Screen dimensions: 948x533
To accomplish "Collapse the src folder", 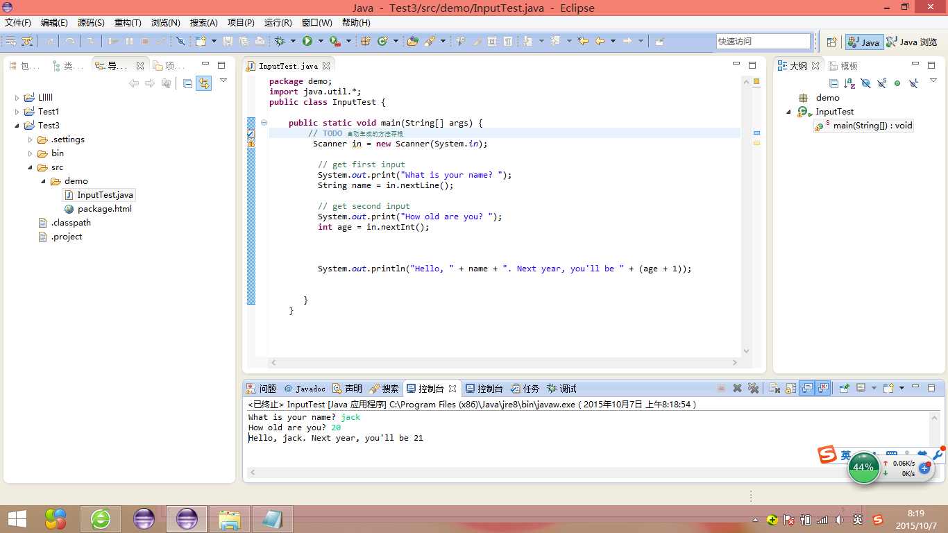I will pyautogui.click(x=30, y=167).
